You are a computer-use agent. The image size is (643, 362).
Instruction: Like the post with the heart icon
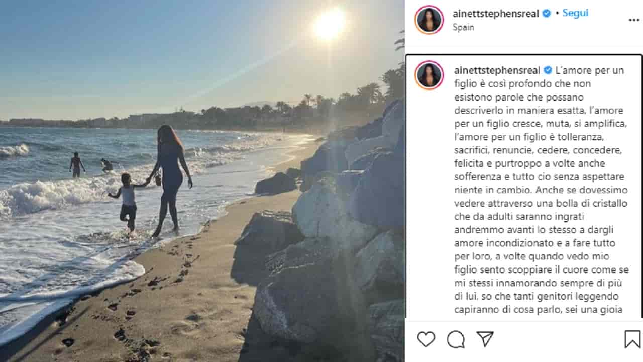pyautogui.click(x=426, y=339)
